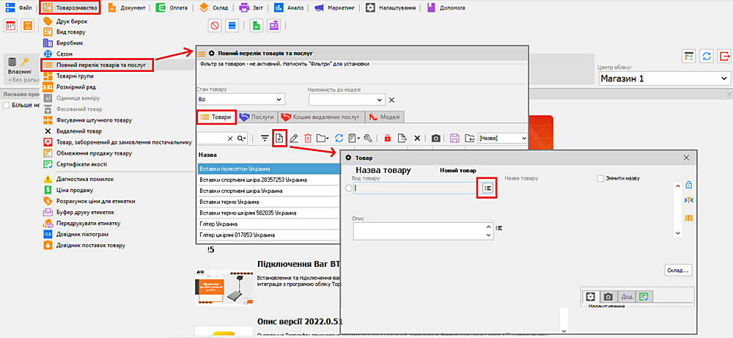Click the red padlock icon
The width and height of the screenshot is (733, 338).
coord(387,138)
